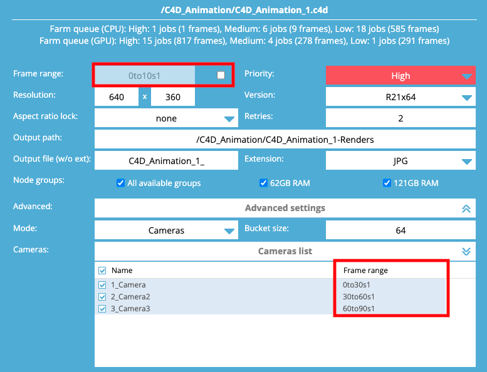Uncheck the 121GB RAM node group
This screenshot has height=372, width=487.
tap(387, 183)
